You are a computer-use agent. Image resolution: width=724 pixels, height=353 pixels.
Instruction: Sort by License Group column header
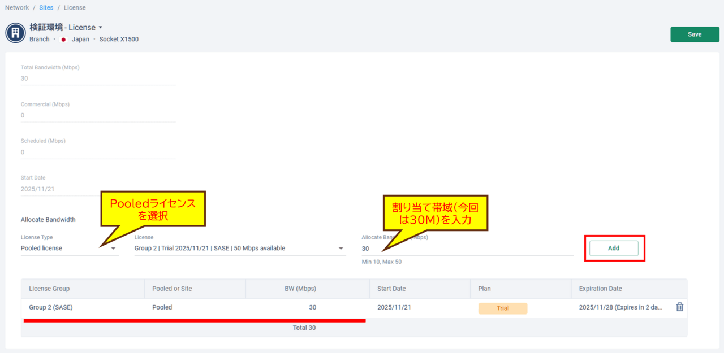[50, 289]
